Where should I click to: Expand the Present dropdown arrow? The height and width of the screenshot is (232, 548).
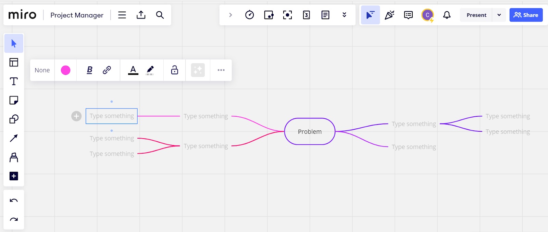499,15
